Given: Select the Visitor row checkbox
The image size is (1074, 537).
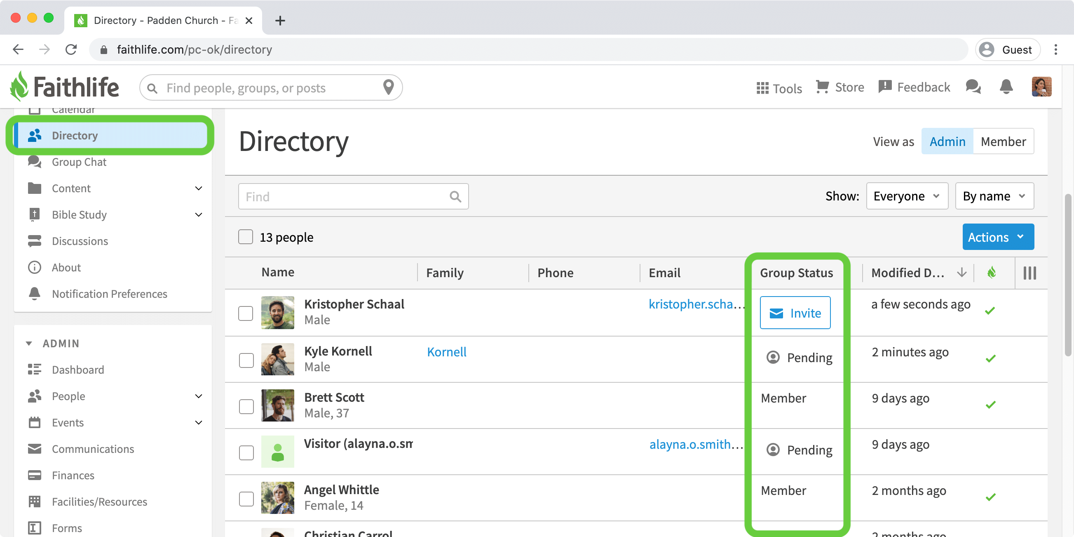Looking at the screenshot, I should (246, 453).
